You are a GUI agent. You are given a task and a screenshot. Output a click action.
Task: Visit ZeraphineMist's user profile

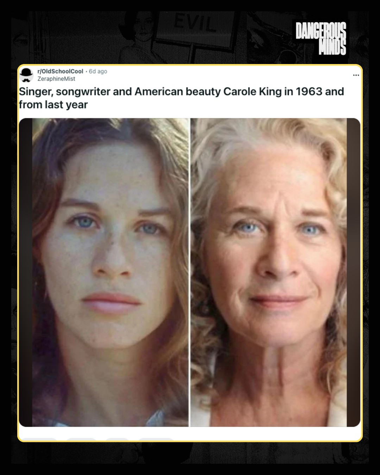(56, 79)
